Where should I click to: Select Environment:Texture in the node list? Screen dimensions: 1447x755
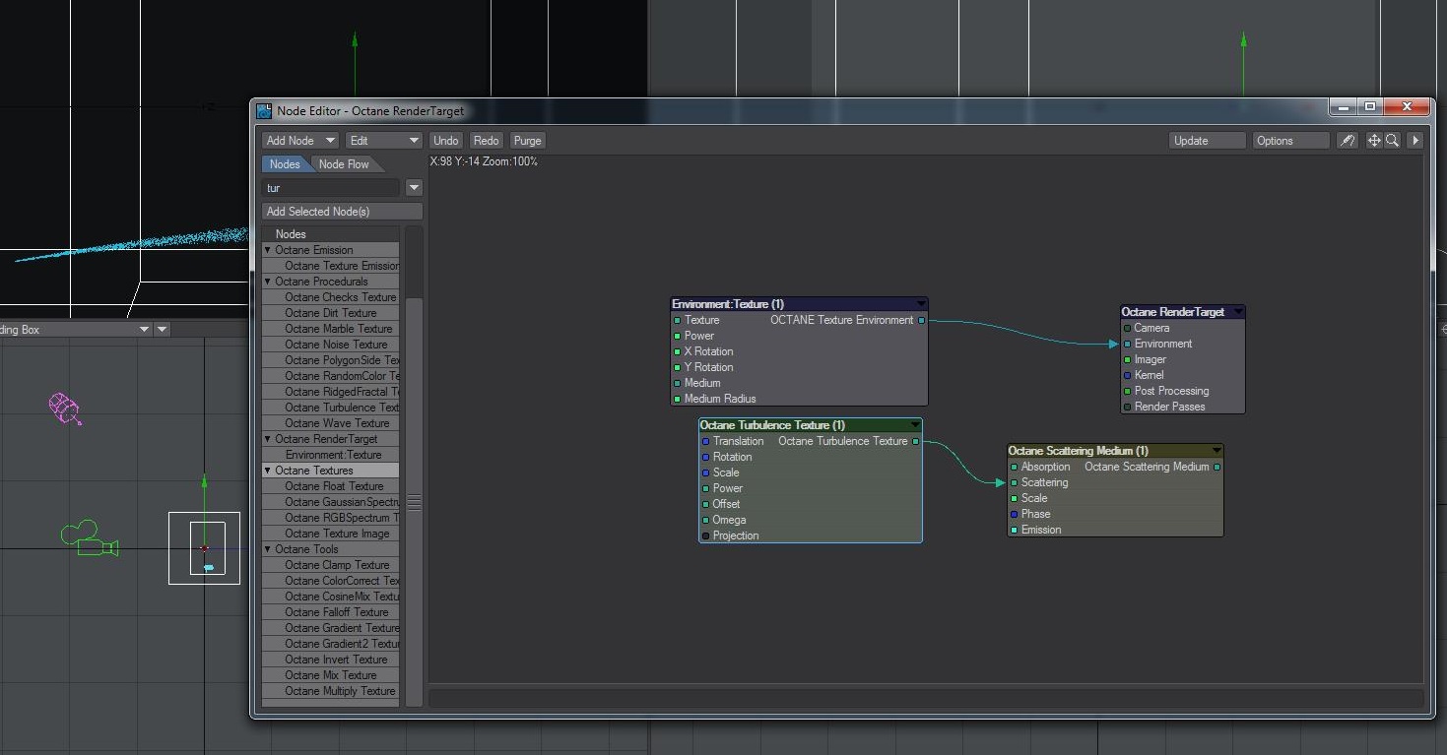click(331, 455)
